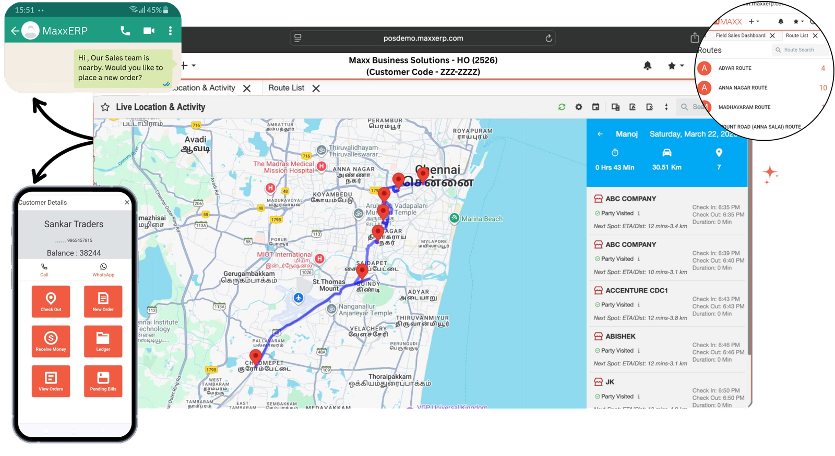835x456 pixels.
Task: Open the vertical more-options menu in toolbar
Action: pyautogui.click(x=666, y=107)
